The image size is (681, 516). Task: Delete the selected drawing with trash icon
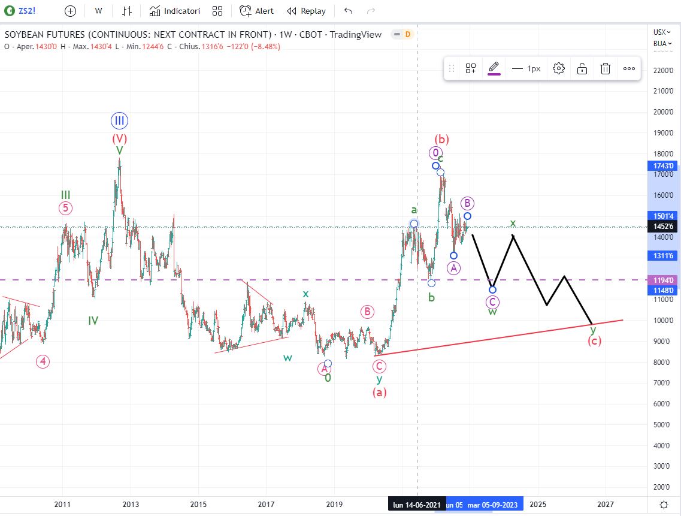pyautogui.click(x=606, y=68)
